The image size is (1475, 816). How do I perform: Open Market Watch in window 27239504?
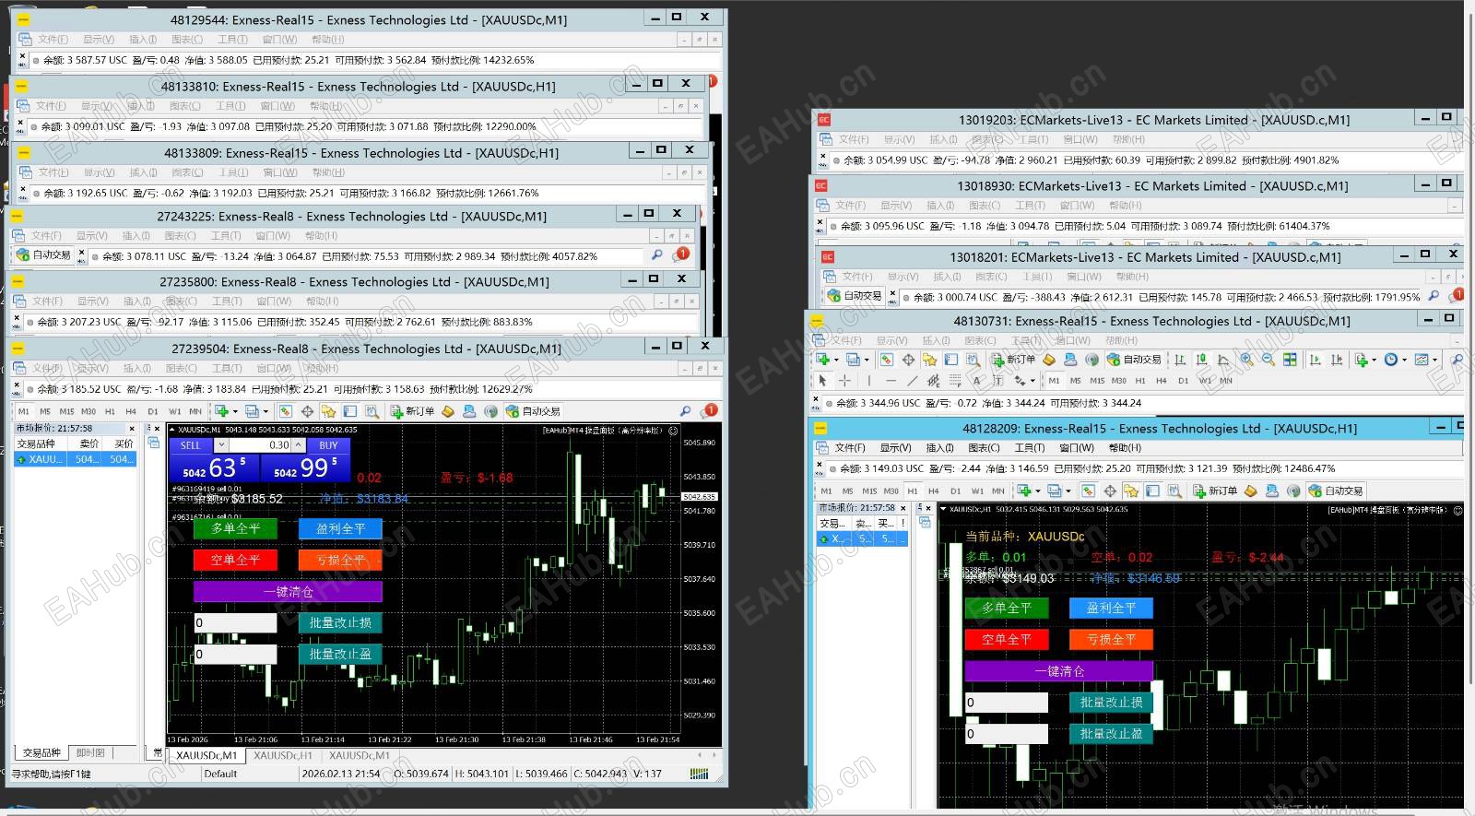click(286, 411)
